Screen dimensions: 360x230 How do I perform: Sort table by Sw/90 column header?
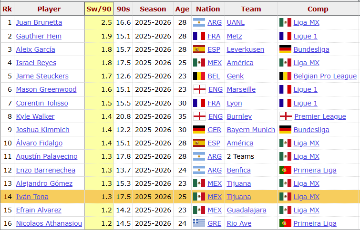tap(99, 9)
